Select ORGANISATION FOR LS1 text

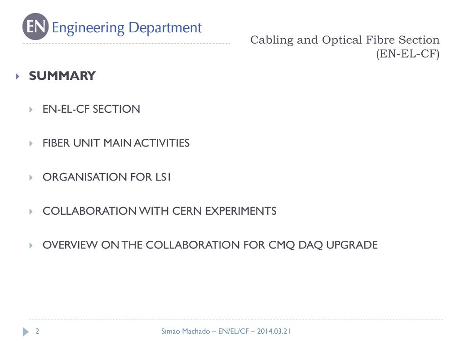[x=106, y=177]
